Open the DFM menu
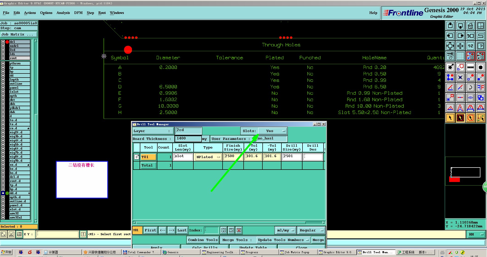 (x=78, y=13)
